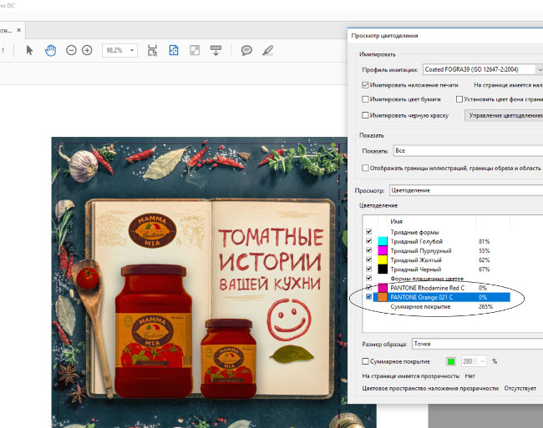Activate the Hand pan tool
The height and width of the screenshot is (428, 543).
(50, 51)
